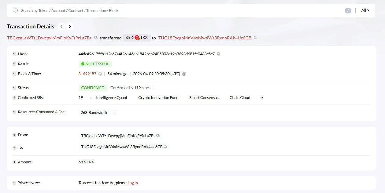Copy the From address
The width and height of the screenshot is (385, 193).
click(158, 136)
